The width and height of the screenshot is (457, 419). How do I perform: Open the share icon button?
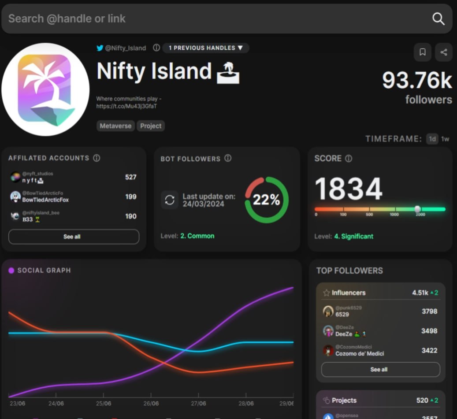click(x=444, y=52)
